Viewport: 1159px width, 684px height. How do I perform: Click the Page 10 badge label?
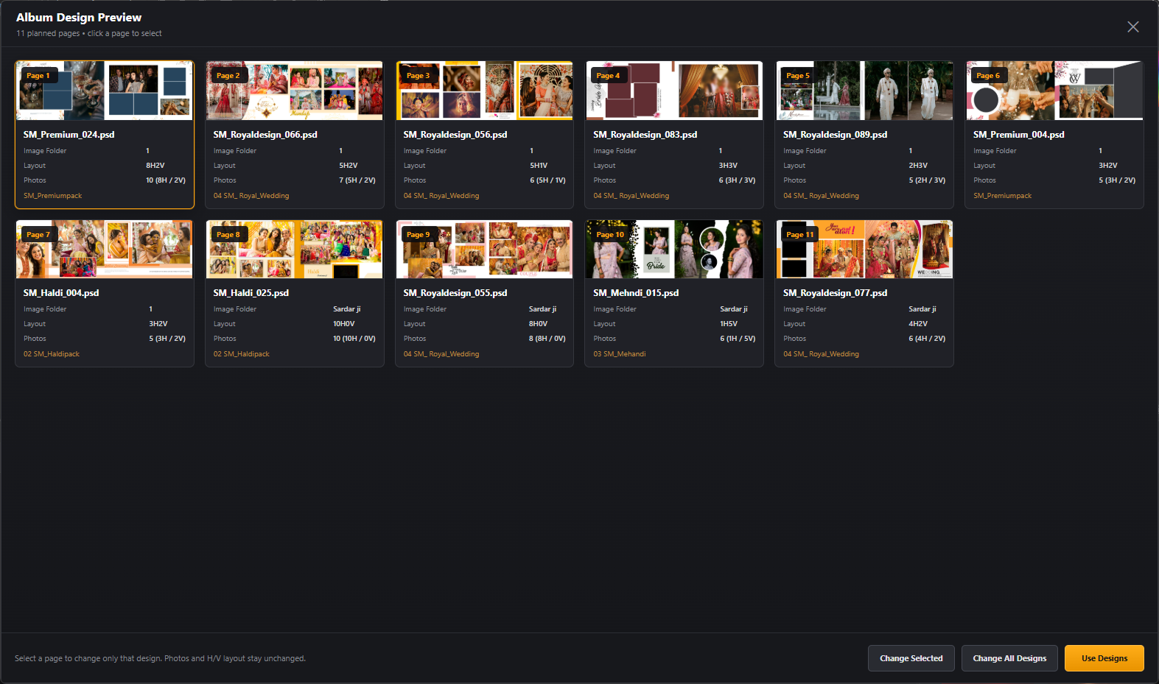610,235
